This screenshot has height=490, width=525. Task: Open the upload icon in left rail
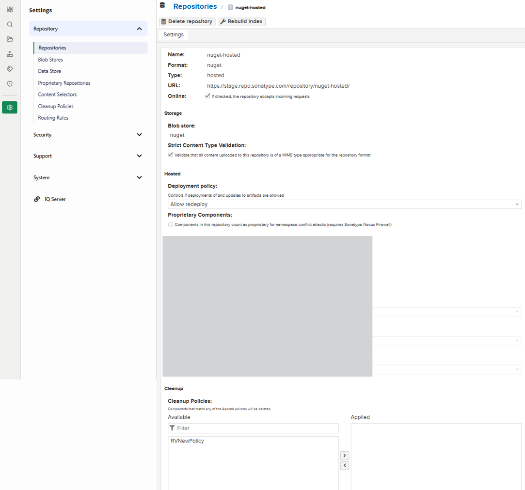[10, 54]
